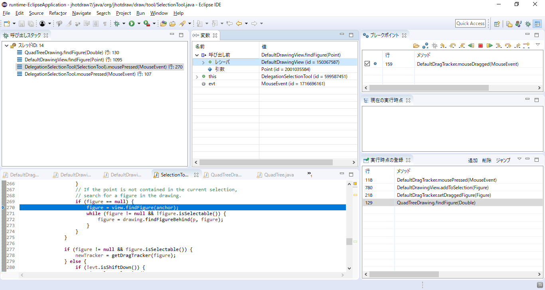Click the Show Whitespace pilcrow icon
This screenshot has width=545, height=290.
pyautogui.click(x=105, y=24)
